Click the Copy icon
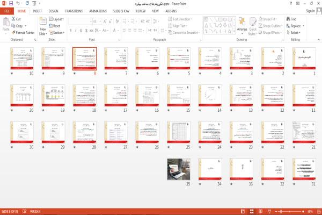 pyautogui.click(x=13, y=26)
